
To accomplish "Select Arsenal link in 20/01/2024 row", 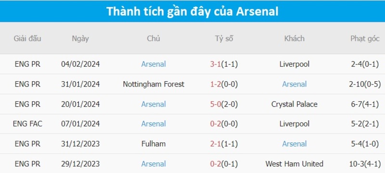I will (x=154, y=104).
